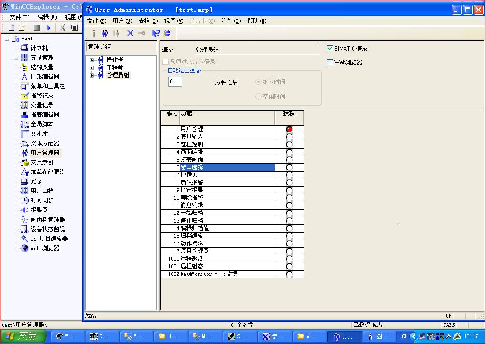Viewport: 486px width, 344px height.
Task: Select Web 浏览器 in project tree
Action: [x=45, y=248]
